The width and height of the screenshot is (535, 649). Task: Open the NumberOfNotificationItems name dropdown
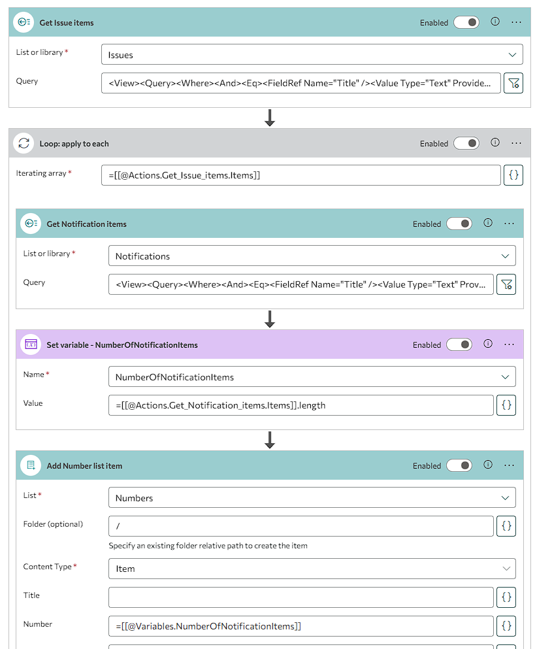[x=312, y=377]
